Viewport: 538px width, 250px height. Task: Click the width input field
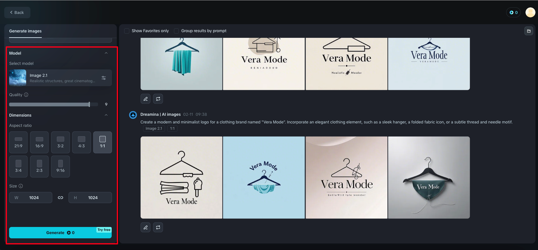tap(31, 198)
